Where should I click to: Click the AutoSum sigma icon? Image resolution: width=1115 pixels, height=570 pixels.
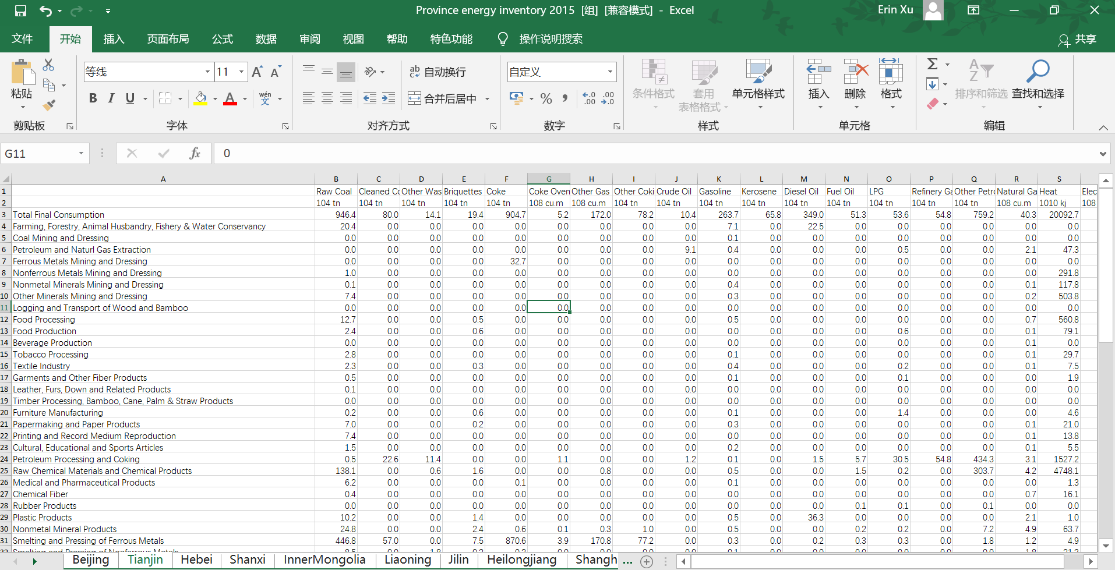(x=932, y=64)
